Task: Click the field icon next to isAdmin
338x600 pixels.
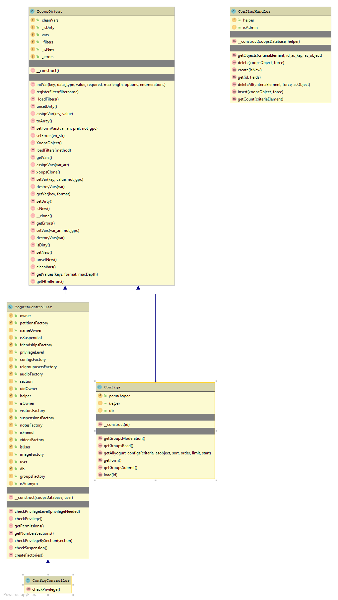Action: click(234, 27)
